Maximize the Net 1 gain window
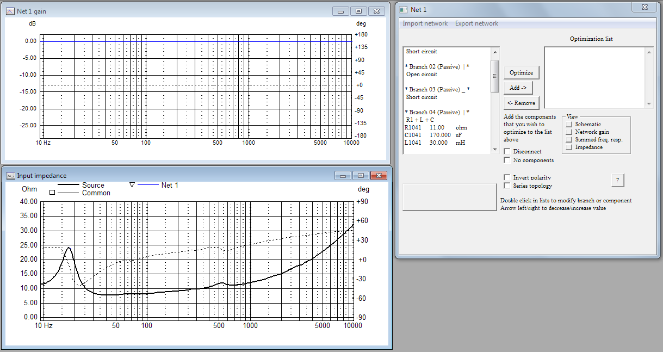663x352 pixels. pos(358,11)
